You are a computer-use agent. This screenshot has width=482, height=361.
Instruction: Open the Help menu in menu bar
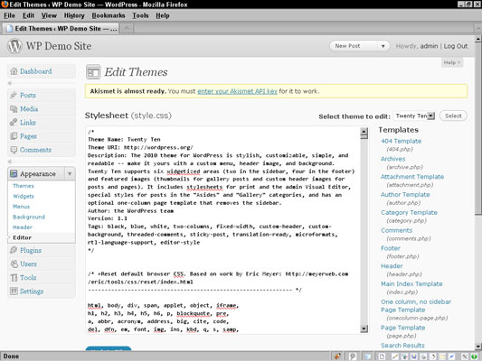point(162,15)
